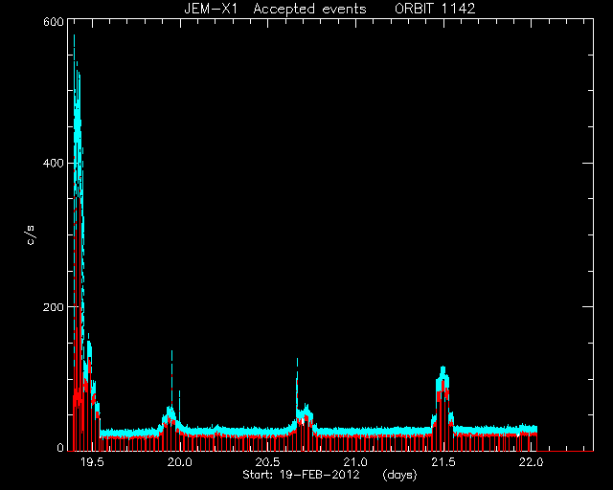Click the 20.0 x-axis tick label
Image resolution: width=613 pixels, height=490 pixels.
(180, 462)
